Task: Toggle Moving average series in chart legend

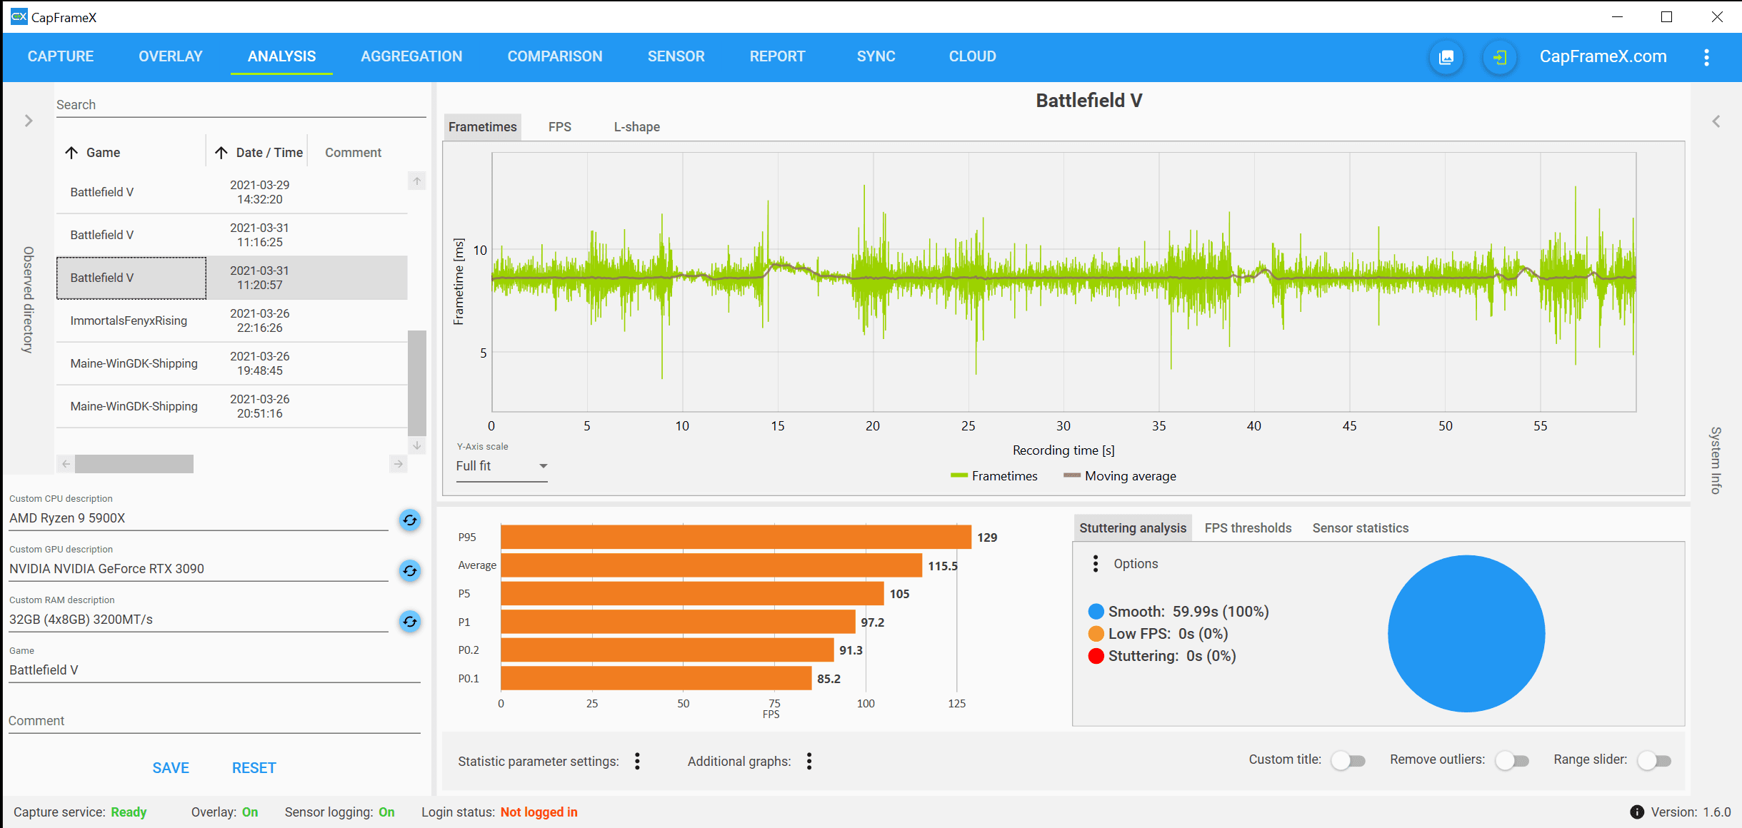Action: [1120, 475]
